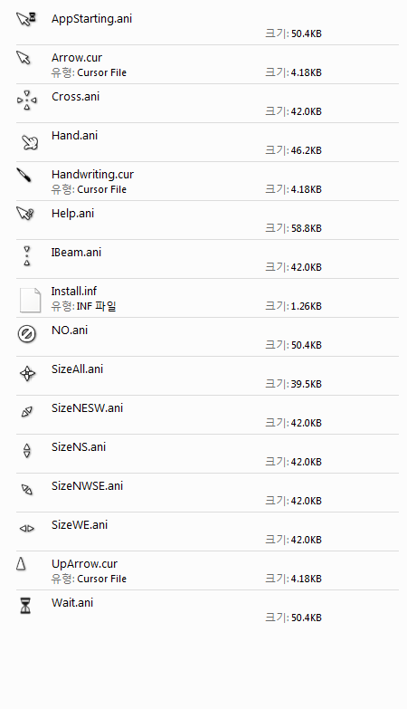
Task: Click the IBeam.ani text cursor icon
Action: pos(27,255)
